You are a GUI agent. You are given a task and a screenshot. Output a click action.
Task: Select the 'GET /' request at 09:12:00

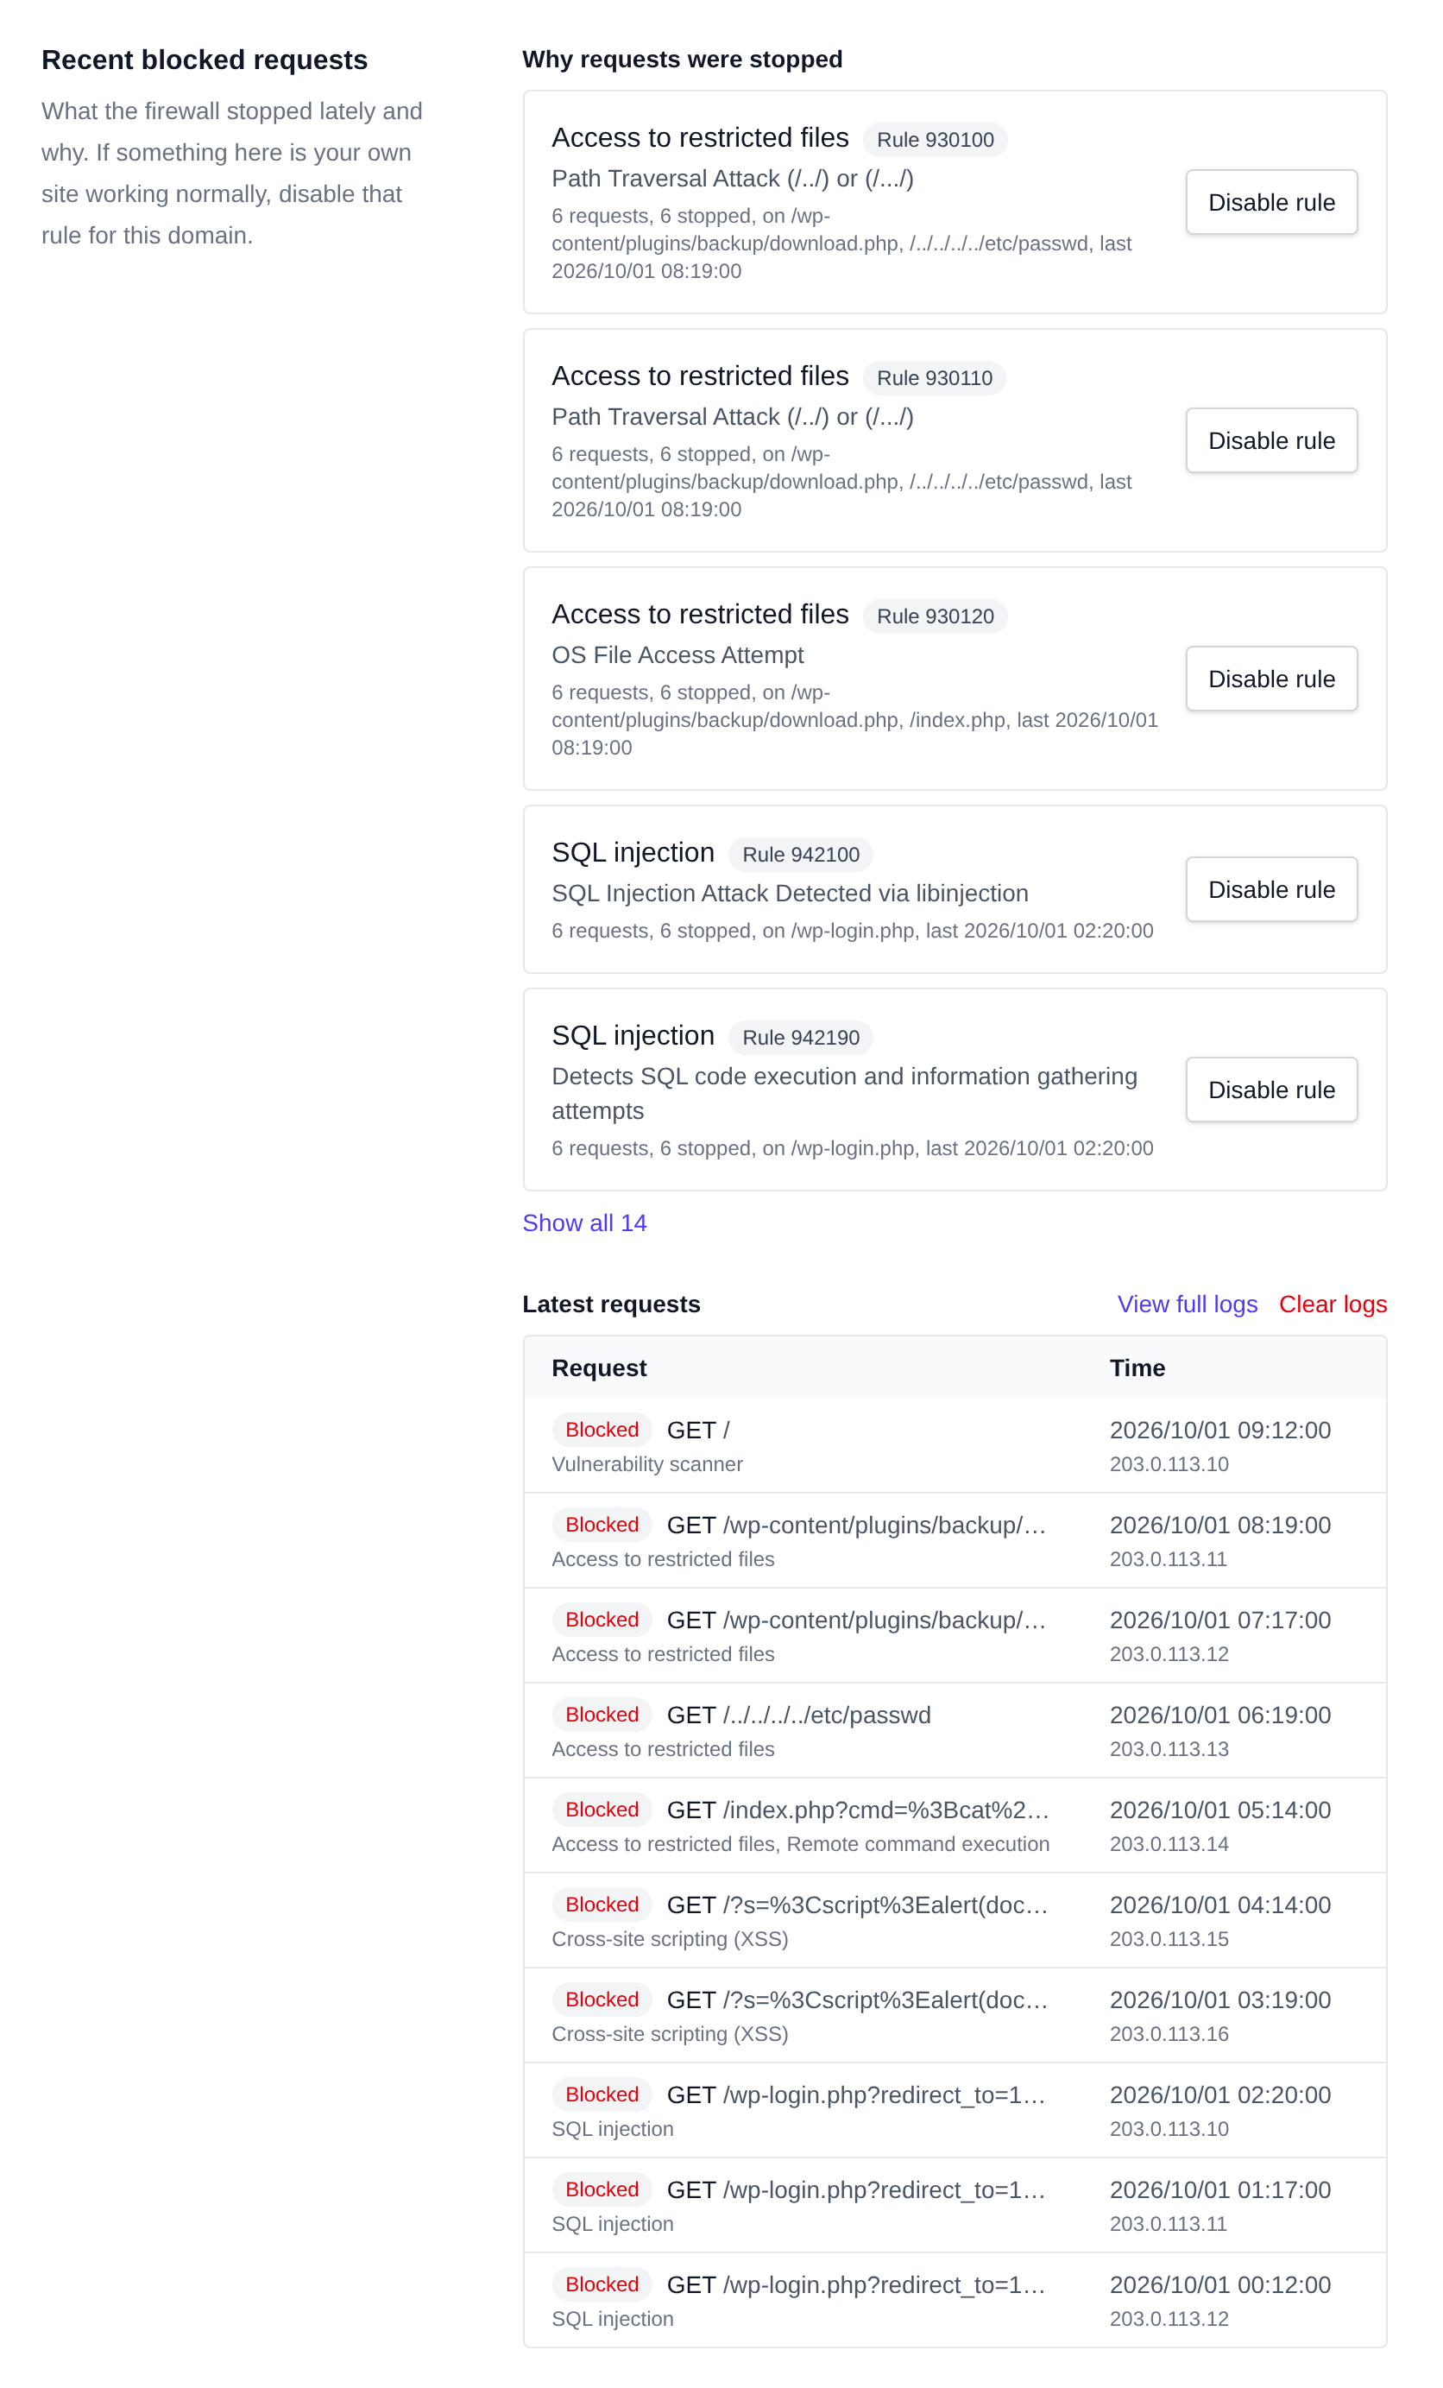(955, 1445)
